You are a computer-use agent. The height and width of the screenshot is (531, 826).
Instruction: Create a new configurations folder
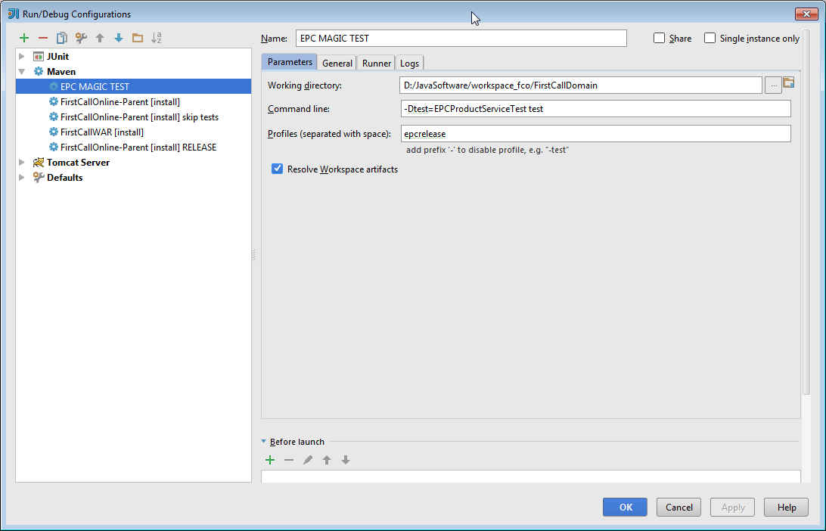[x=138, y=38]
